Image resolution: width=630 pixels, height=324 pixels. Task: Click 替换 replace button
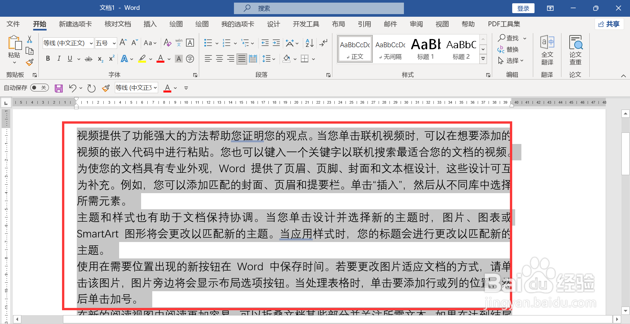point(509,50)
